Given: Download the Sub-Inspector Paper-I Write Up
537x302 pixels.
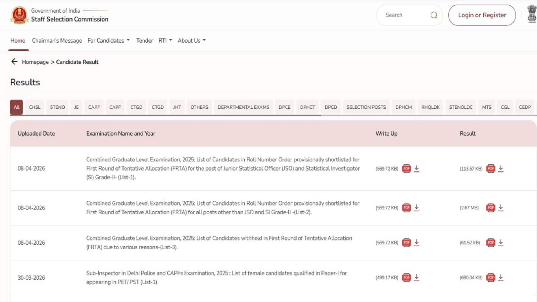Looking at the screenshot, I should 417,278.
